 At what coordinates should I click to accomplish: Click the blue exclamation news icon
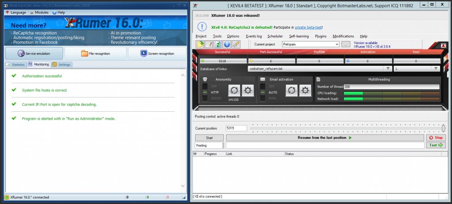pyautogui.click(x=202, y=27)
